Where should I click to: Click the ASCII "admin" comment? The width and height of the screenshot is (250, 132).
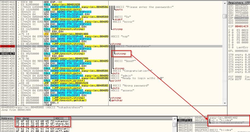coord(122,76)
